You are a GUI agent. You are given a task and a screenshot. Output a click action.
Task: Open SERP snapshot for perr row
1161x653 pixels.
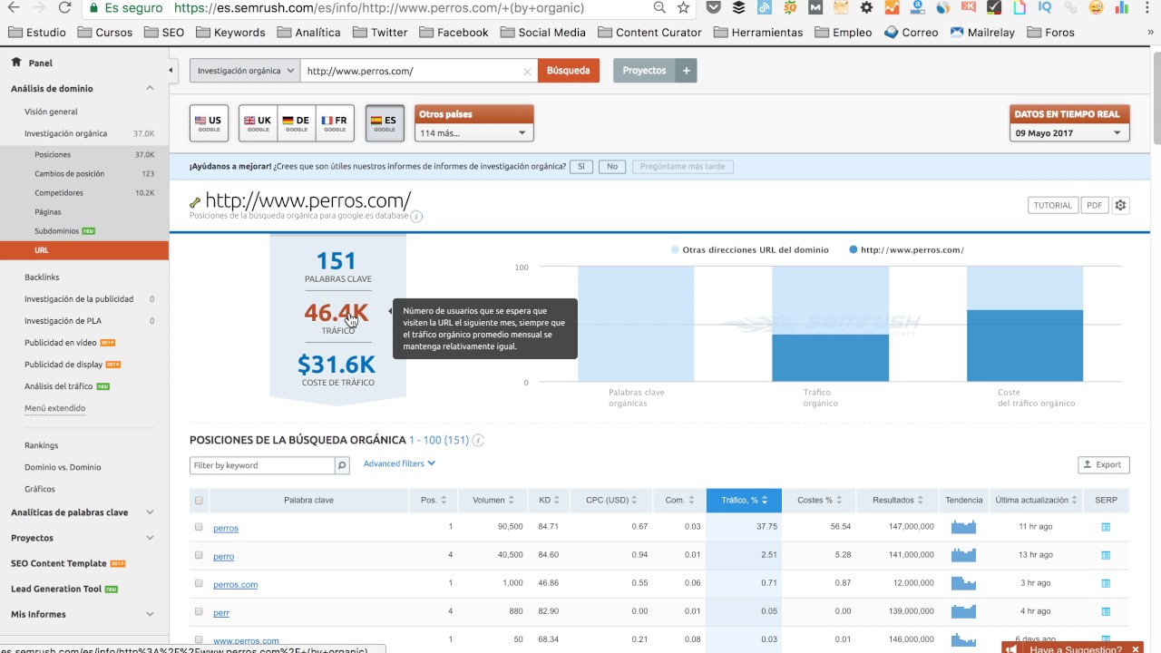pyautogui.click(x=1106, y=611)
